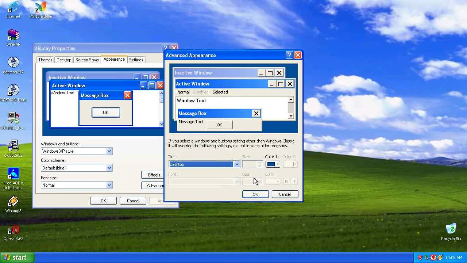The width and height of the screenshot is (467, 263).
Task: Click the Advanced preview scrollbar up arrow
Action: [291, 100]
